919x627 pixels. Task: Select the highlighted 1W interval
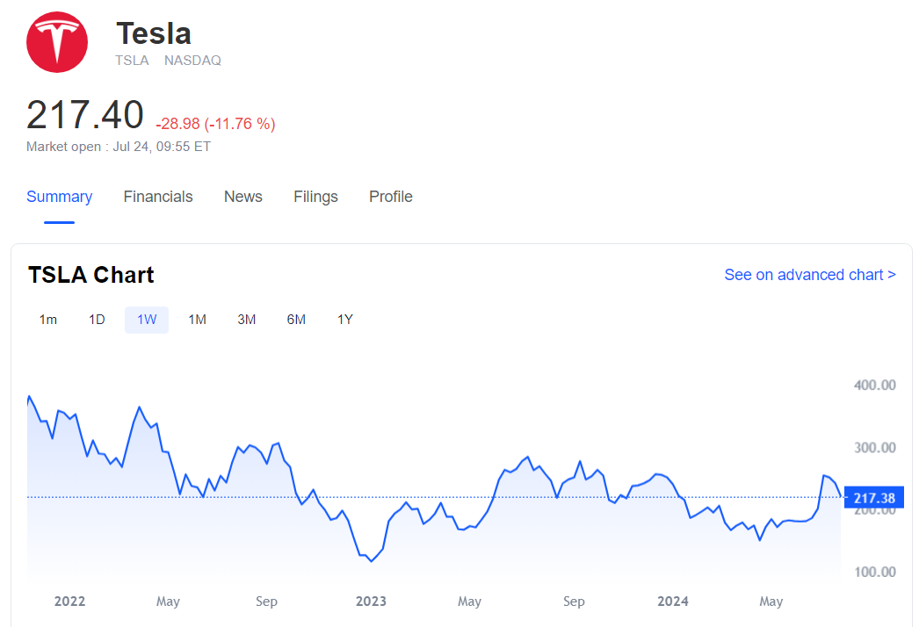(147, 320)
